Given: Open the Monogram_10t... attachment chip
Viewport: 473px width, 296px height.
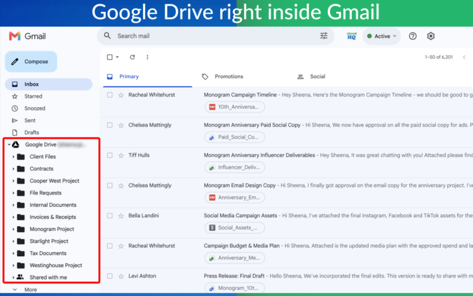Looking at the screenshot, I should [x=235, y=288].
